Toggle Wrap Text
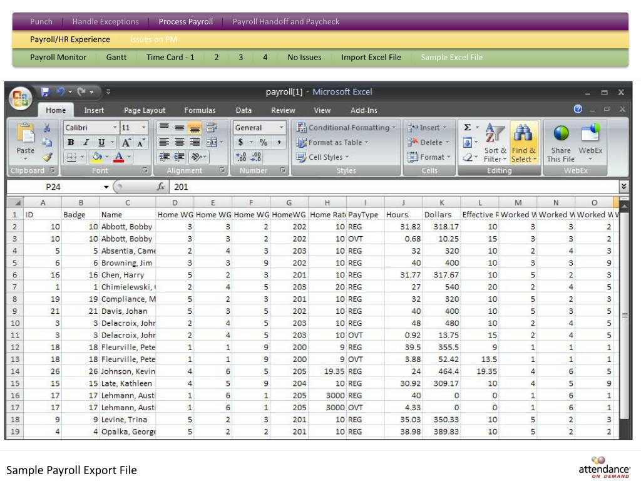Screen dimensions: 641x481 coord(212,128)
